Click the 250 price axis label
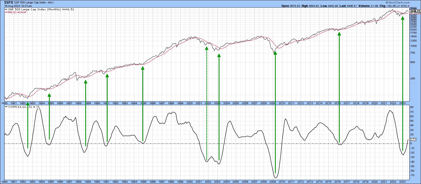 pos(413,79)
